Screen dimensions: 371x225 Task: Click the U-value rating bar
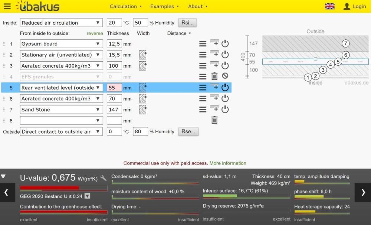click(64, 188)
